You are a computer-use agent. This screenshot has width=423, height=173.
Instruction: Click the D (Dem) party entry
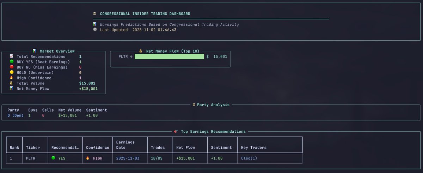tap(16, 115)
